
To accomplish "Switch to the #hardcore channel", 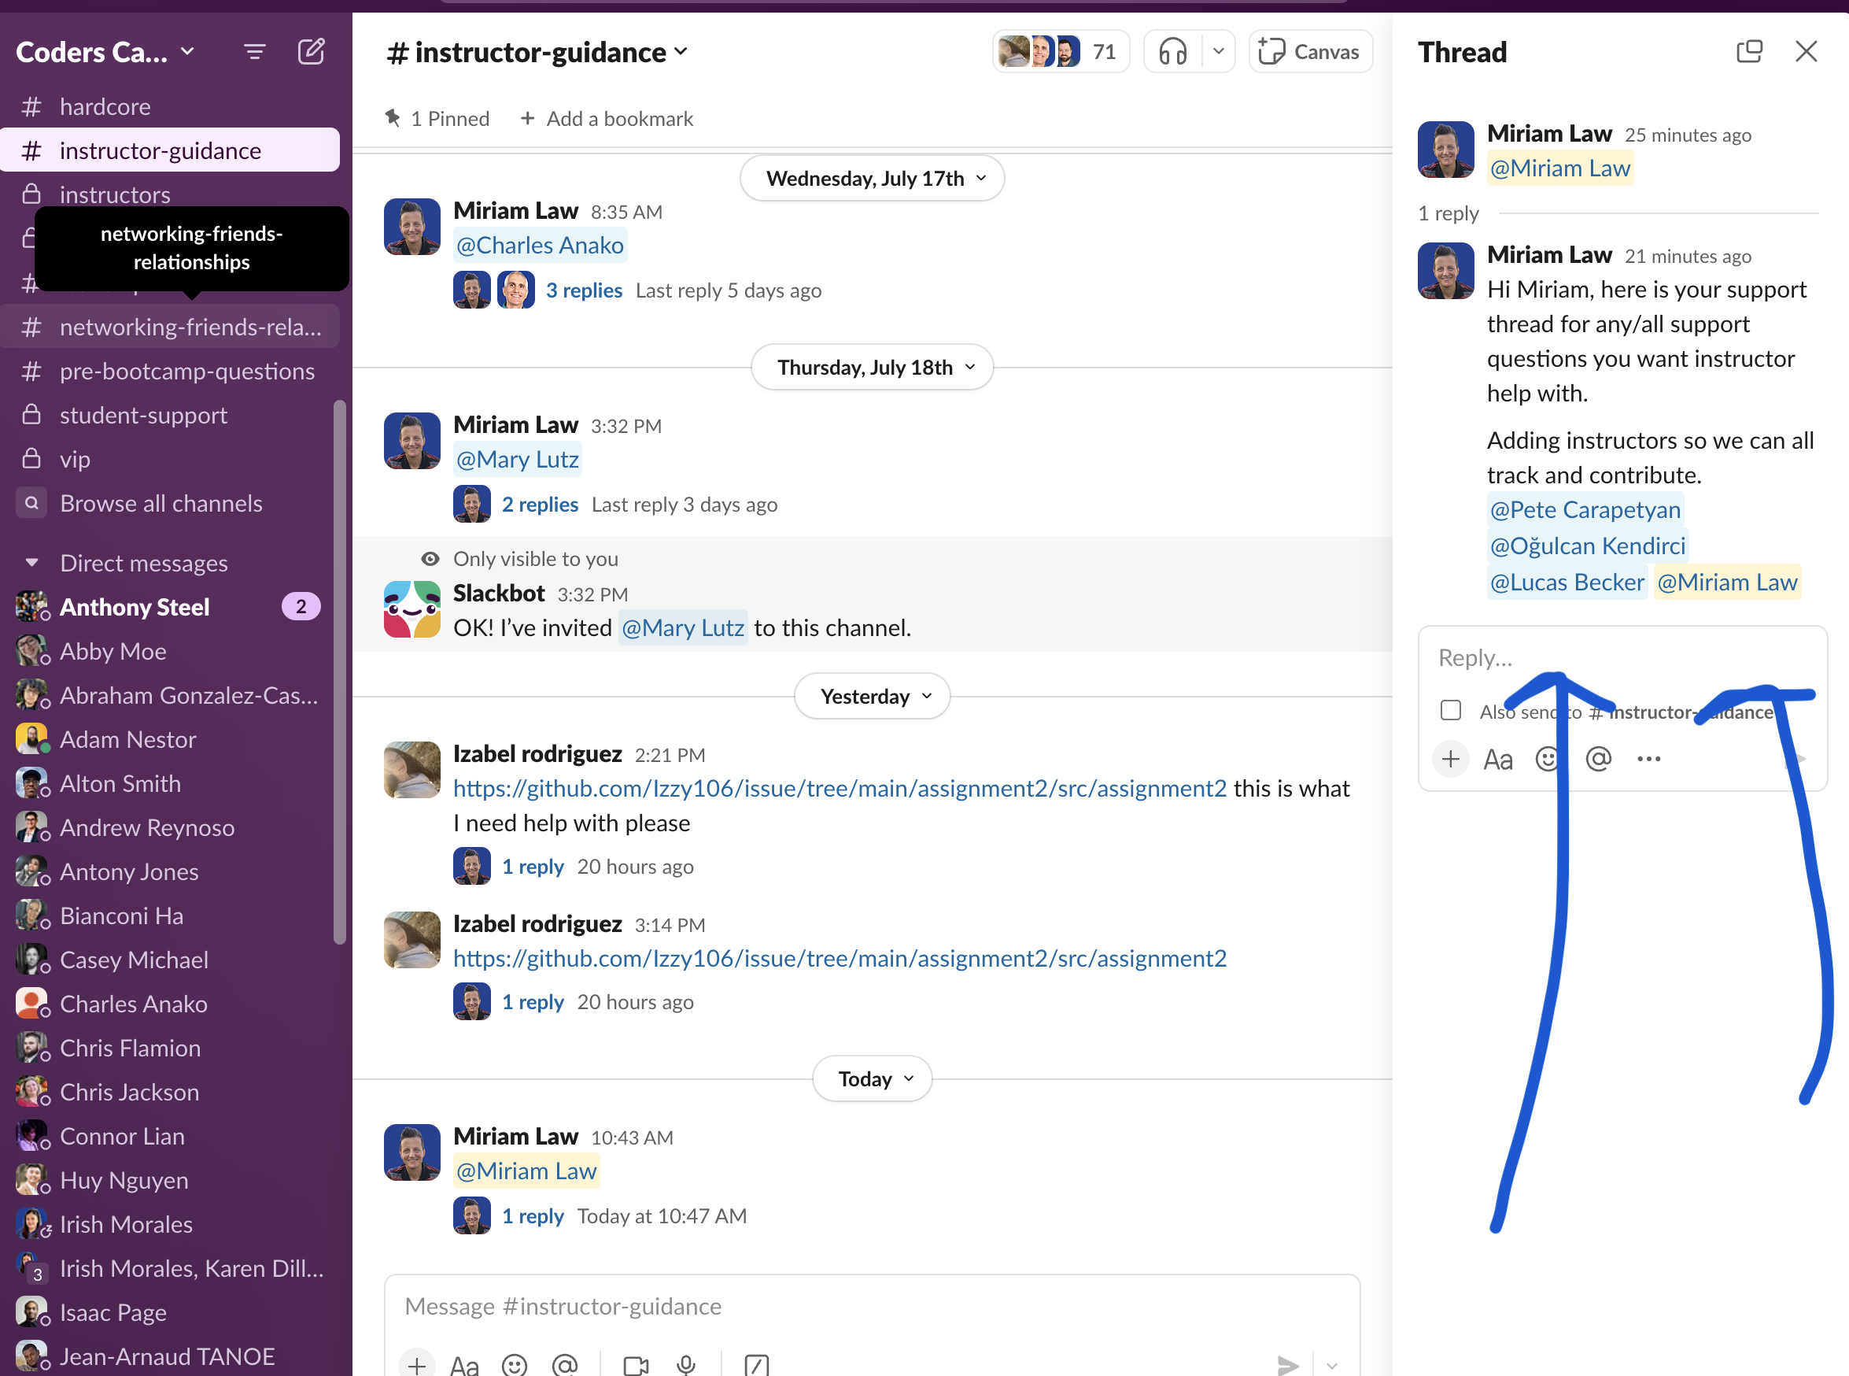I will [x=105, y=105].
